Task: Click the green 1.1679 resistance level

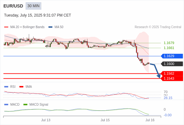Action: [169, 43]
